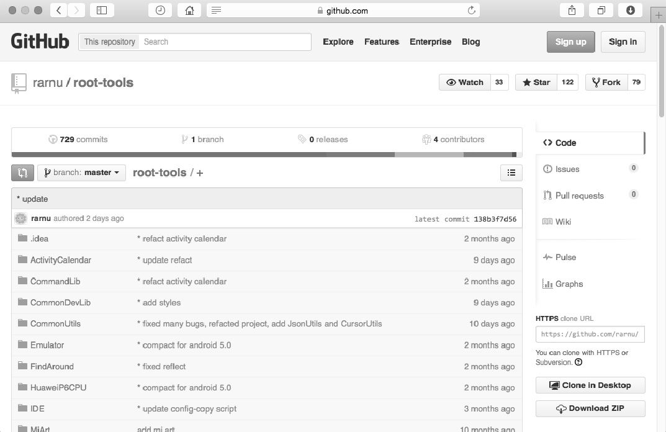
Task: View the 4 contributors link
Action: [453, 139]
